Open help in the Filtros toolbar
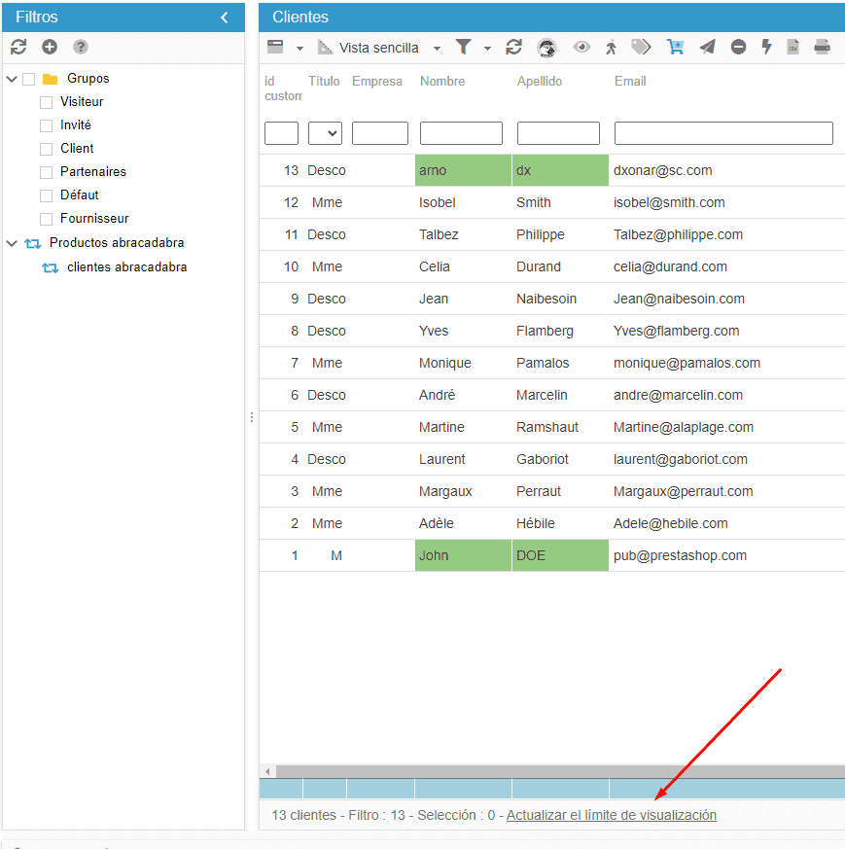The image size is (845, 849). click(x=81, y=47)
